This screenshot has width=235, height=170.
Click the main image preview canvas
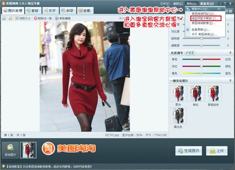click(x=85, y=77)
